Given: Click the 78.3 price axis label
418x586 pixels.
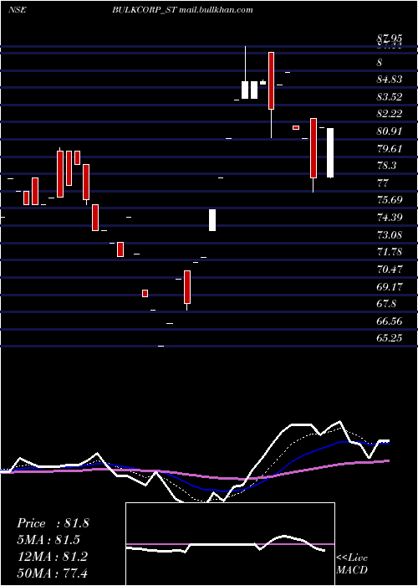Looking at the screenshot, I should [387, 166].
